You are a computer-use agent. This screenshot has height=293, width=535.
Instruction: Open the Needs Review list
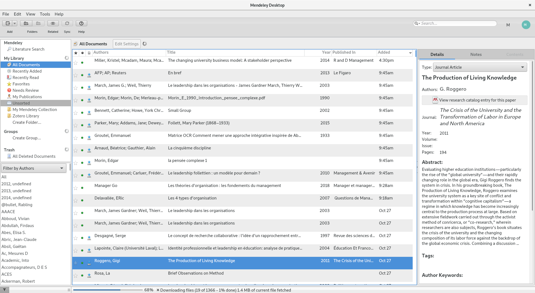[26, 90]
